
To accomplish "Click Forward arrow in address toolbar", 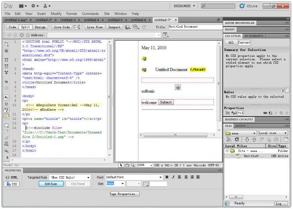I will pos(15,35).
